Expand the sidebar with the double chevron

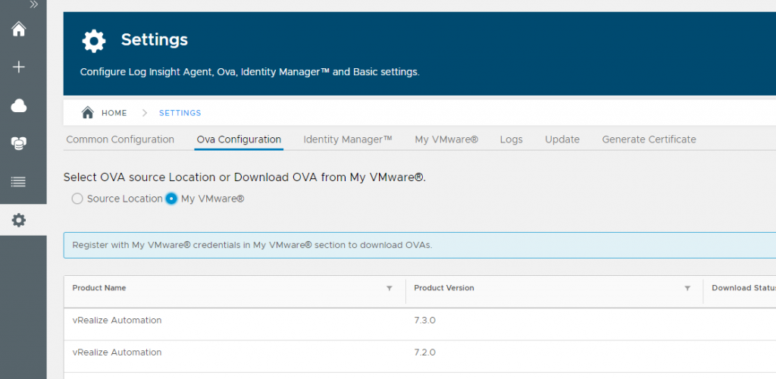point(33,5)
